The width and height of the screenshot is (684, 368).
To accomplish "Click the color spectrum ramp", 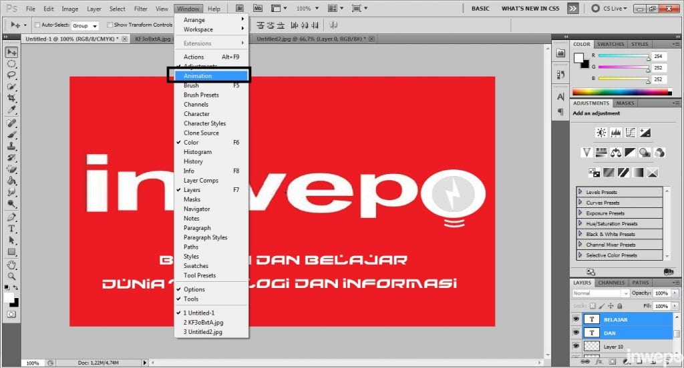I will click(622, 92).
